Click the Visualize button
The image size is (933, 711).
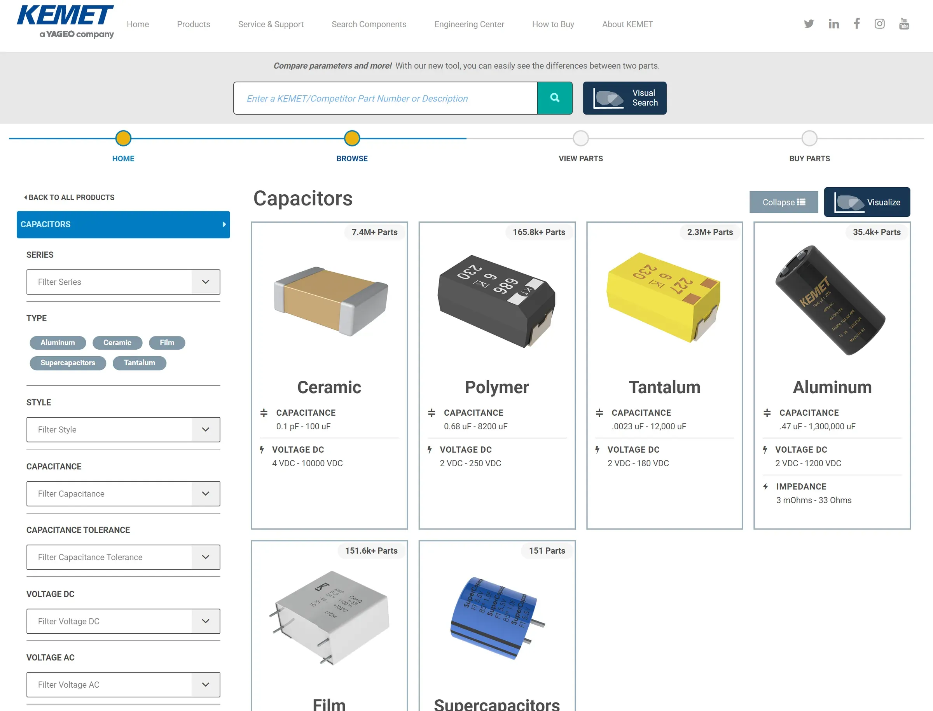pos(867,202)
